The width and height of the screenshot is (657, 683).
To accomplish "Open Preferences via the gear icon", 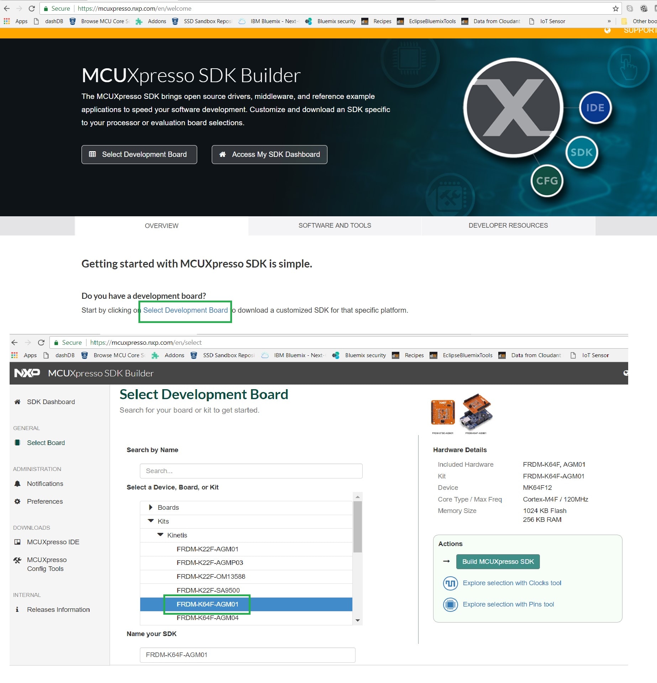I will coord(17,501).
